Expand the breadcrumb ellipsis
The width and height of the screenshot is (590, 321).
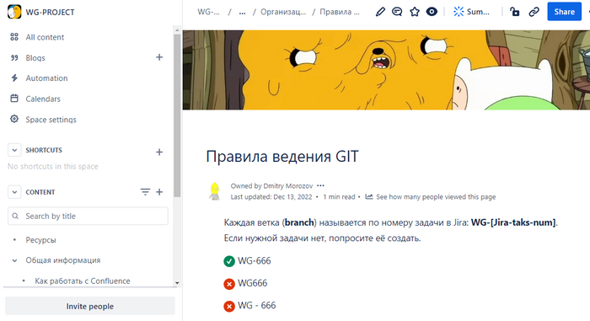point(243,12)
